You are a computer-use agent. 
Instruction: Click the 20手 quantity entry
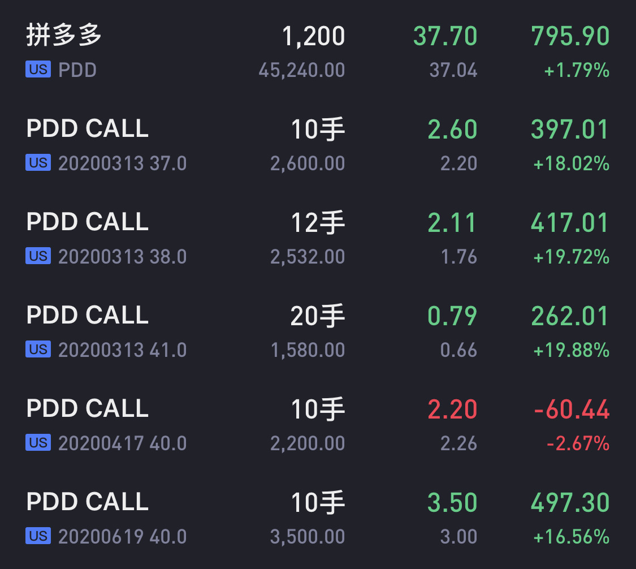tap(318, 316)
